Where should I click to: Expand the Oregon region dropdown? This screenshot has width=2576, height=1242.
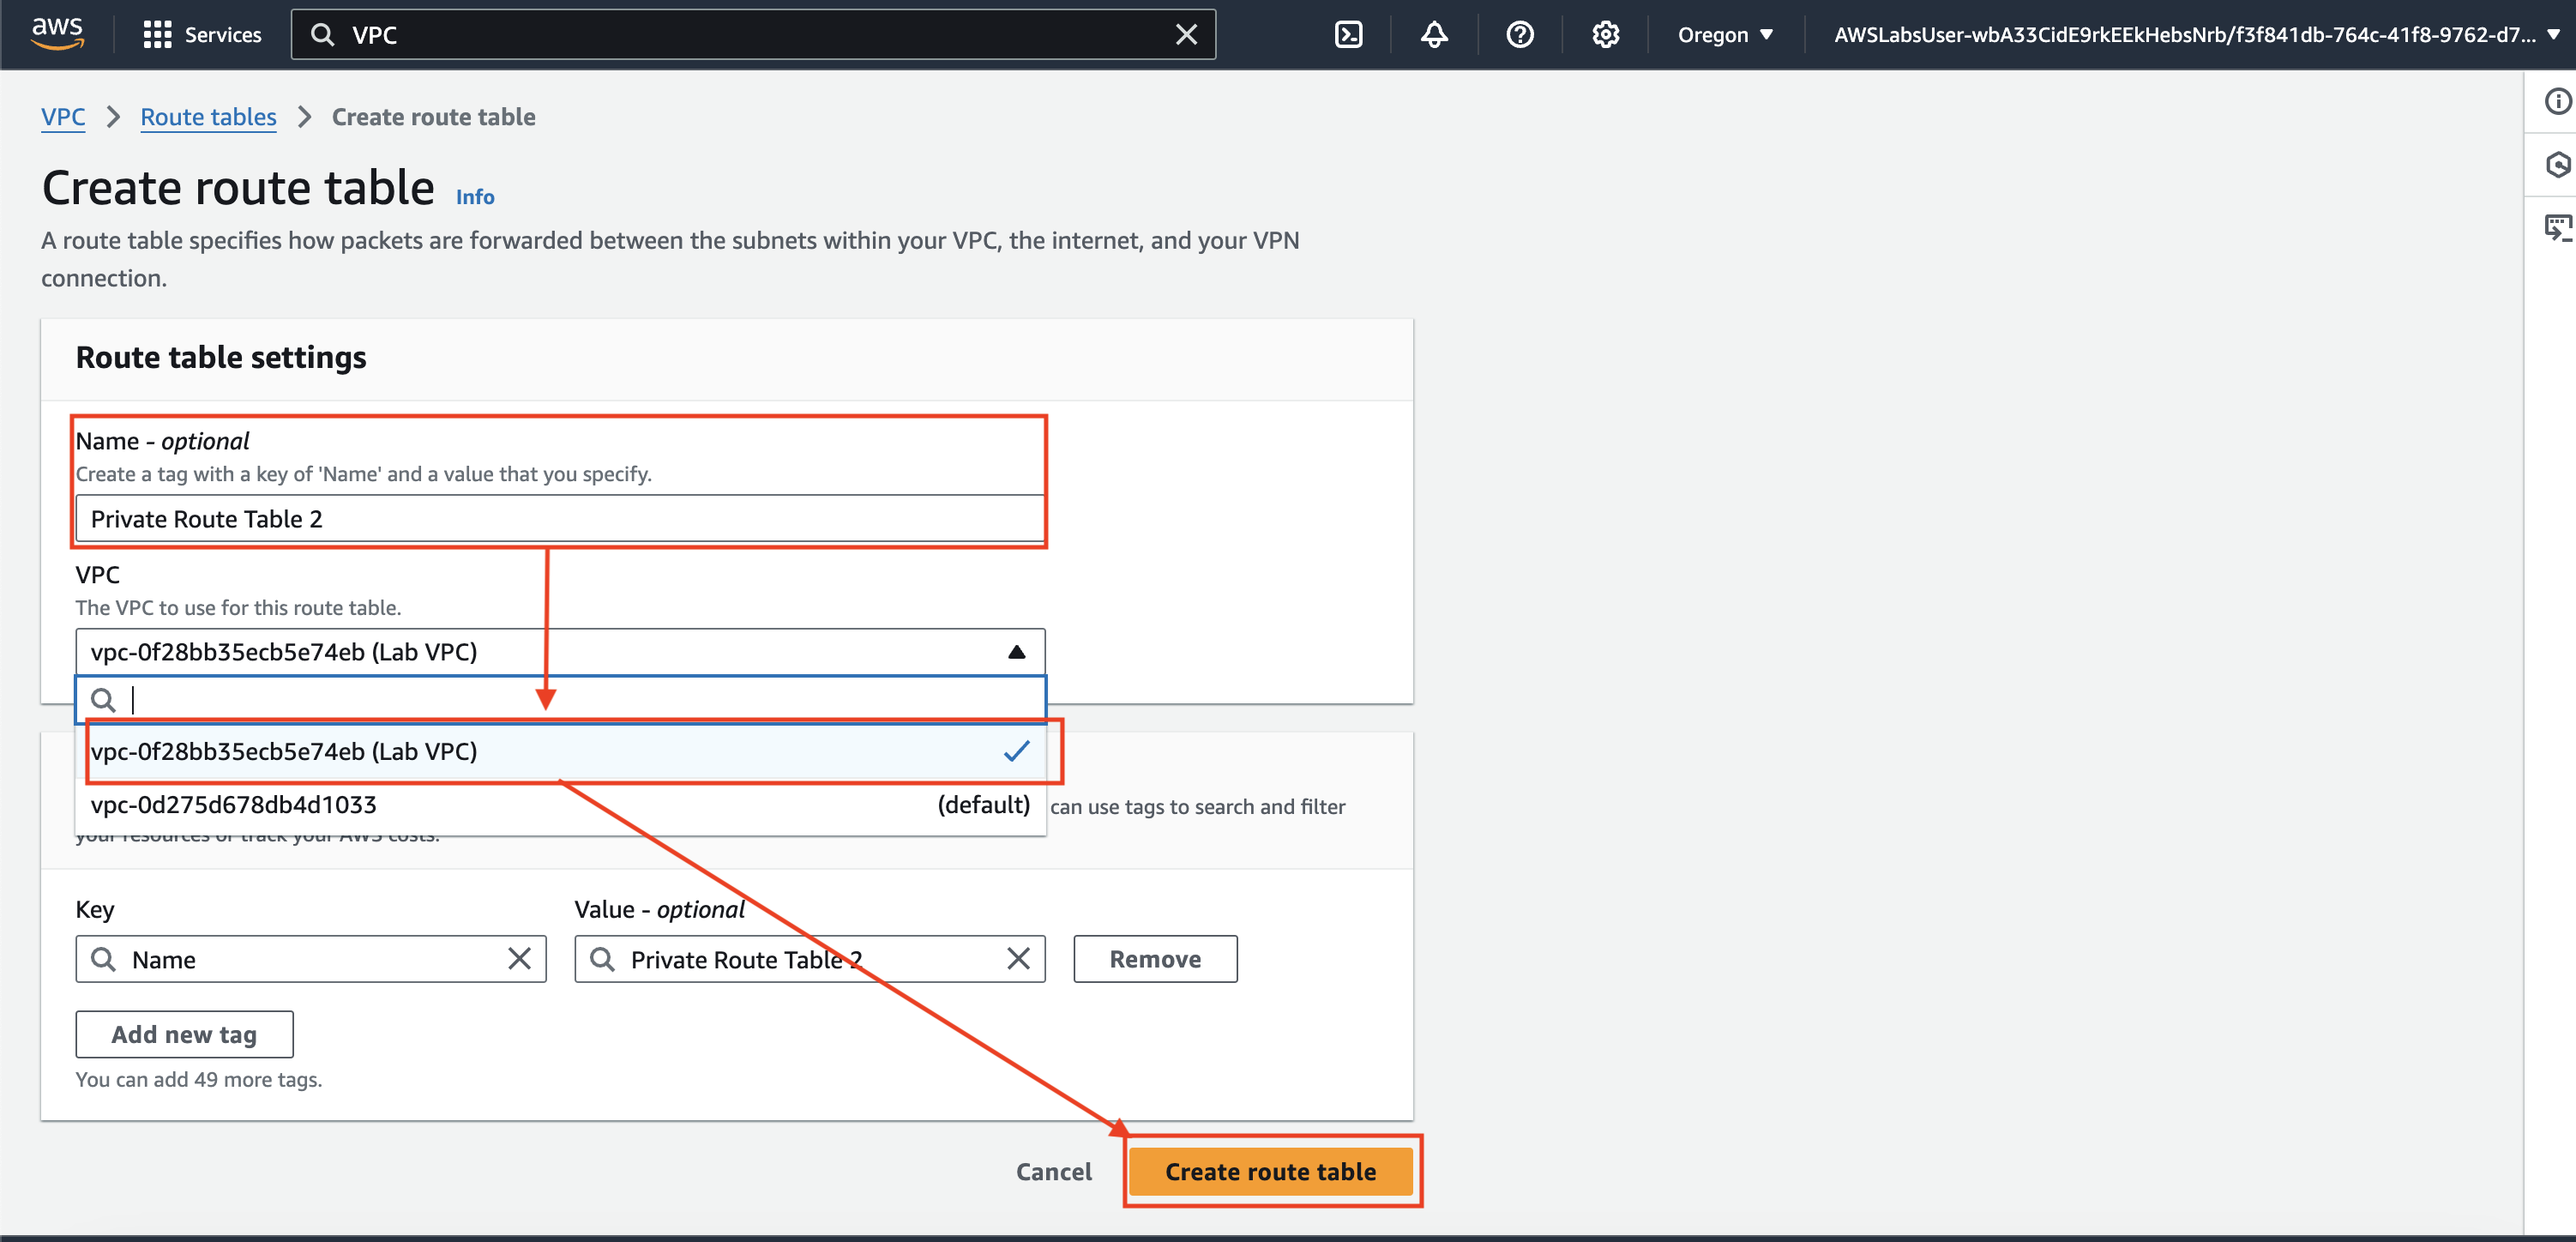coord(1725,35)
